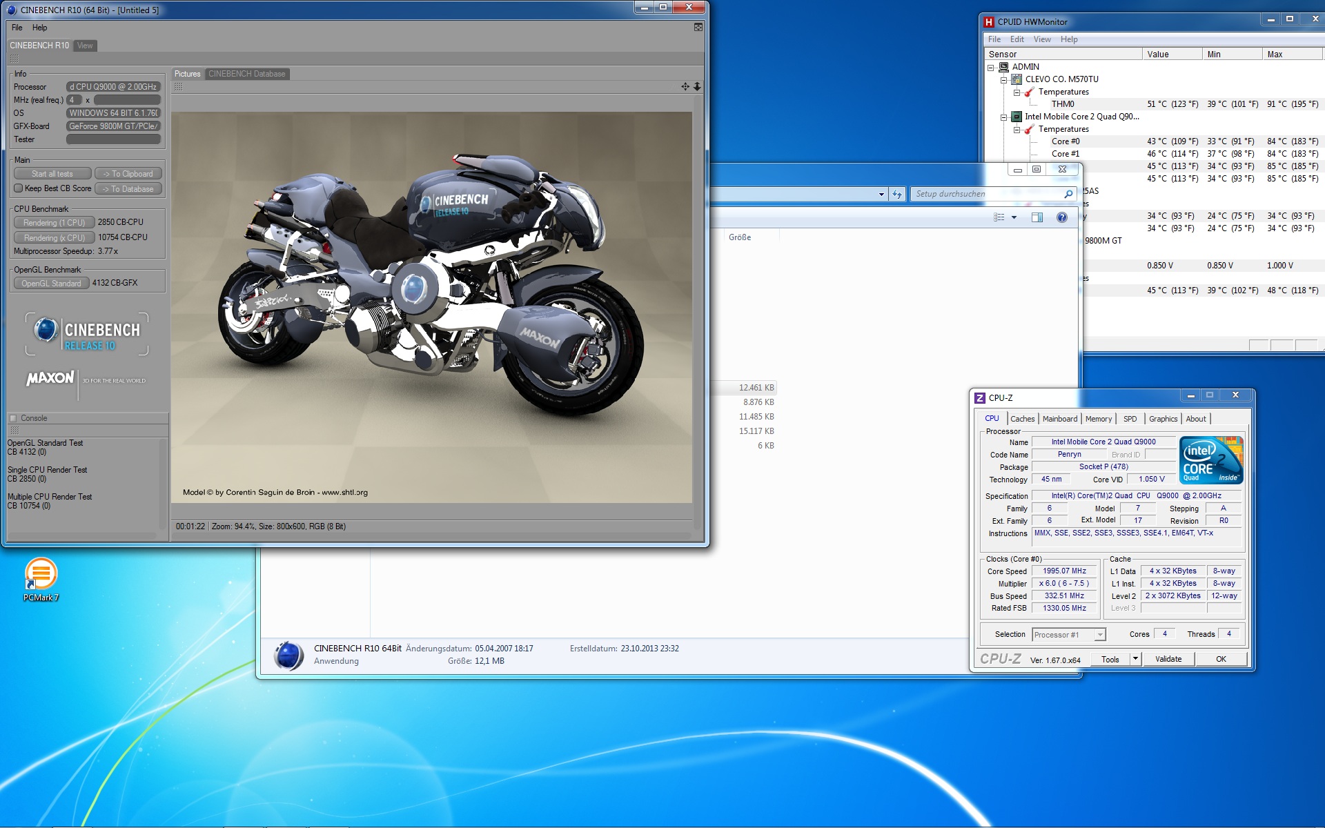The height and width of the screenshot is (828, 1325).
Task: Open the CINEBENCH Database tab
Action: tap(246, 74)
